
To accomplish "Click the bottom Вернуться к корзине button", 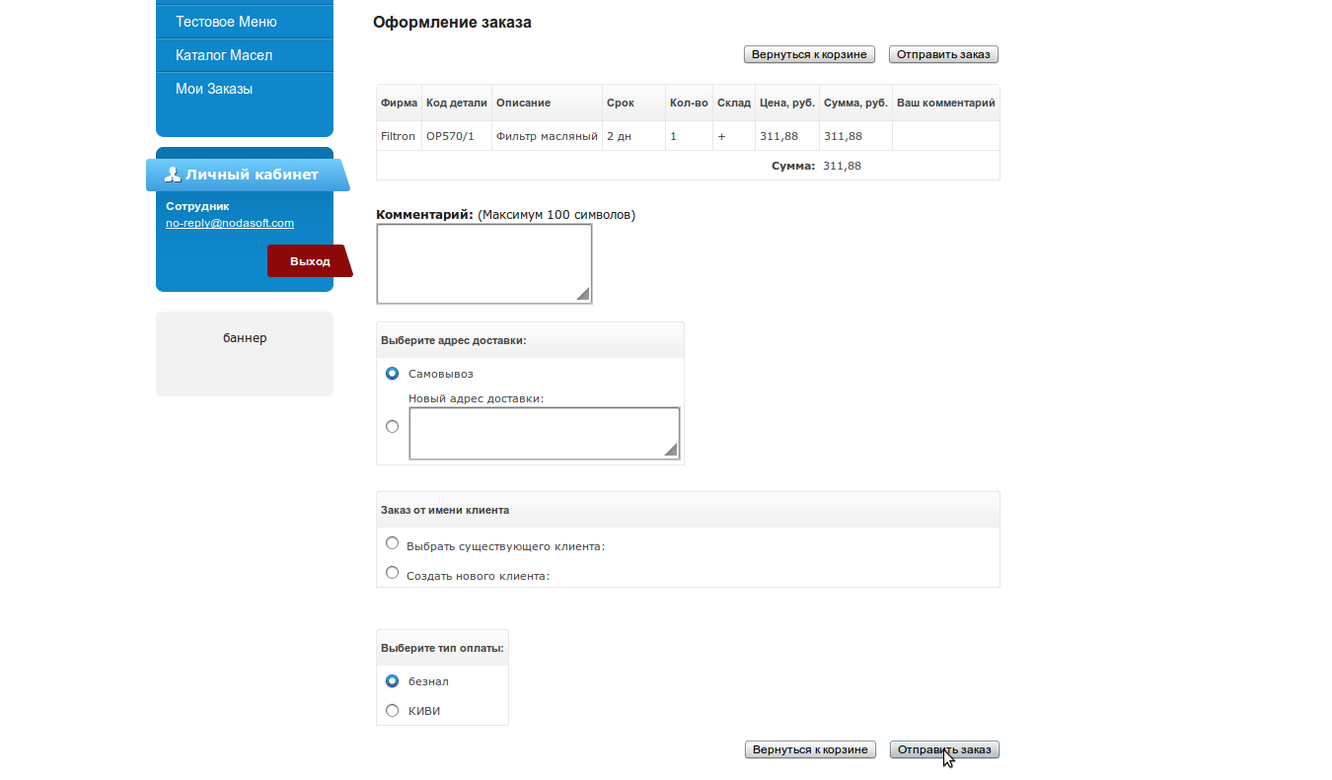I will pyautogui.click(x=809, y=749).
